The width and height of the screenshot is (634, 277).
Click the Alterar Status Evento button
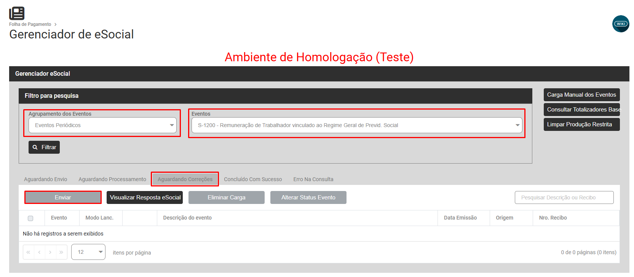pos(308,197)
